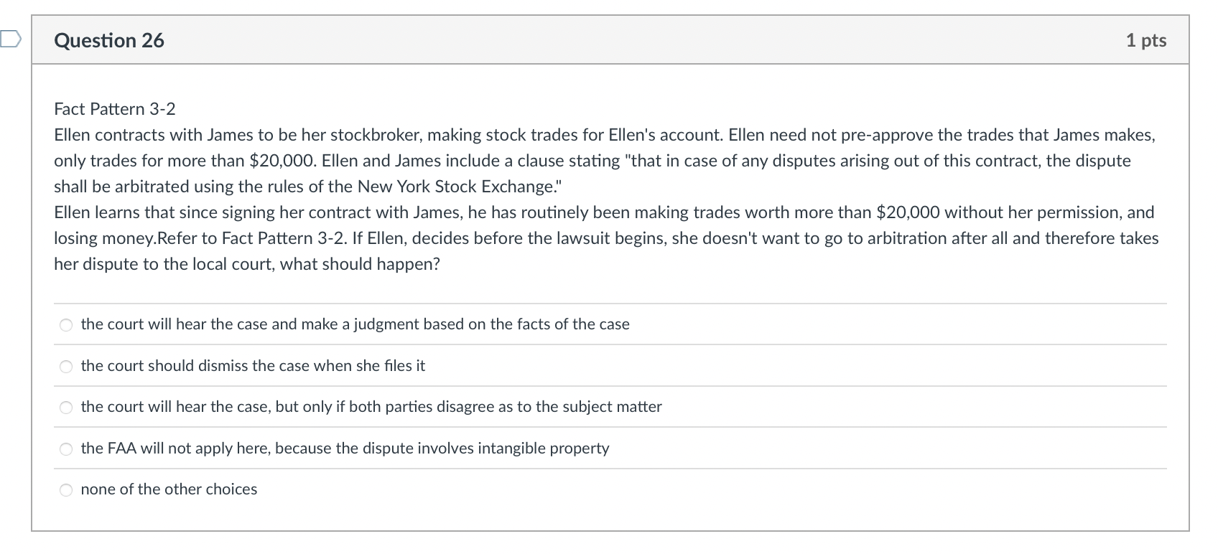Click the answer text about judgment on the facts
This screenshot has height=554, width=1218.
point(355,324)
